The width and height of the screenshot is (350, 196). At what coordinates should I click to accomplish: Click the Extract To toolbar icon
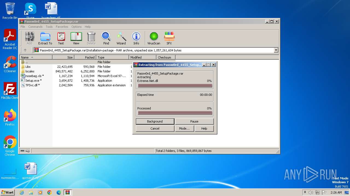coord(45,38)
